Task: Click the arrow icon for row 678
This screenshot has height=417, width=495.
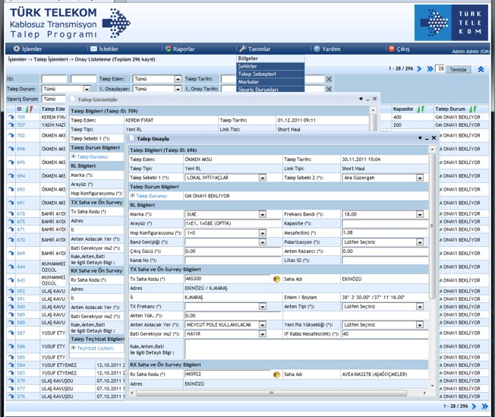Action: click(x=11, y=214)
